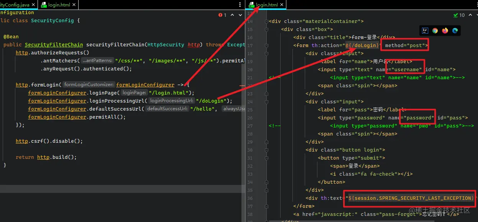This screenshot has height=222, width=478.
Task: Click http in return http.build()
Action: pos(43,157)
